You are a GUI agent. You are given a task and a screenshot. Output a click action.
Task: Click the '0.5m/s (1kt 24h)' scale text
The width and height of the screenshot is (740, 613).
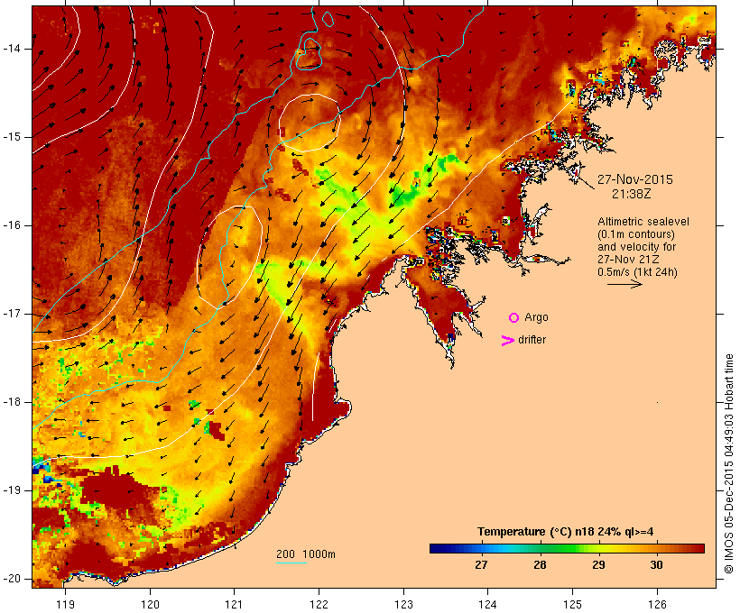[637, 272]
